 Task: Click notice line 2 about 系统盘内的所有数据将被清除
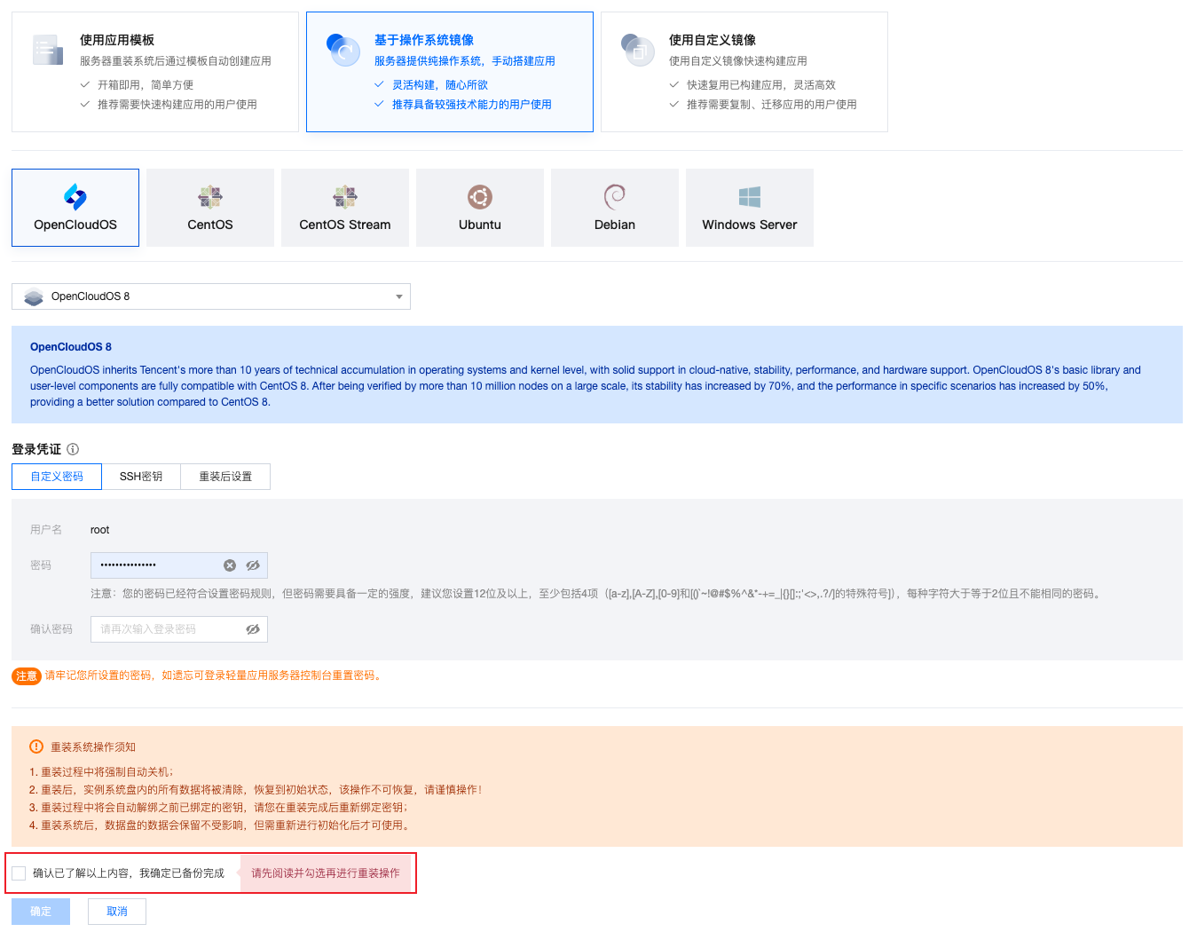point(256,790)
